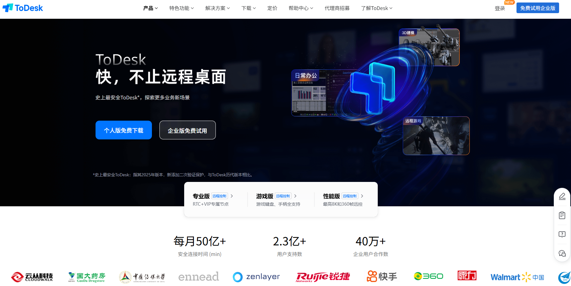This screenshot has height=286, width=571.
Task: Click the zenlayer partner logo
Action: [256, 277]
